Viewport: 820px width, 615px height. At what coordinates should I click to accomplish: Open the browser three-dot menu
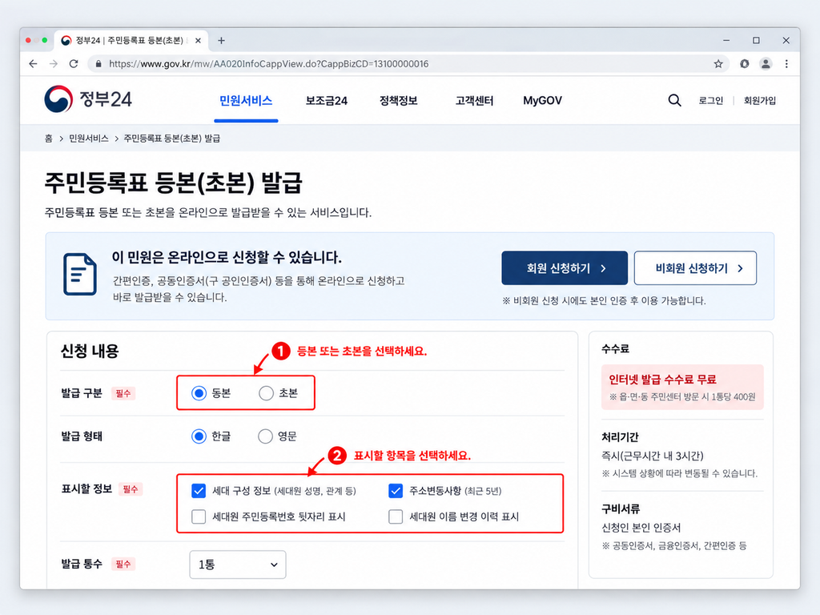[x=786, y=64]
